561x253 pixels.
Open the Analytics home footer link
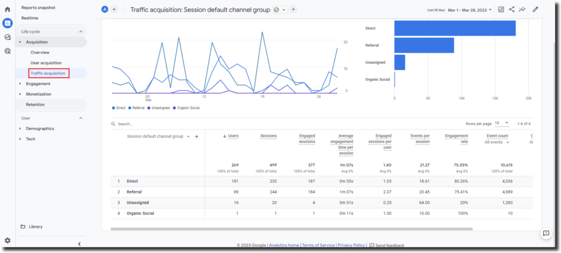click(x=284, y=245)
